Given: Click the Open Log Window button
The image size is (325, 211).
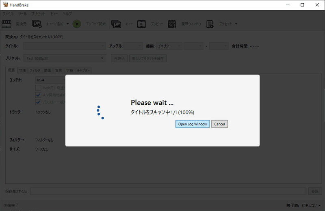Looking at the screenshot, I should click(192, 124).
